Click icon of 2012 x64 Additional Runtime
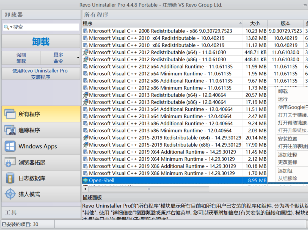This screenshot has height=230, width=308. pos(85,66)
